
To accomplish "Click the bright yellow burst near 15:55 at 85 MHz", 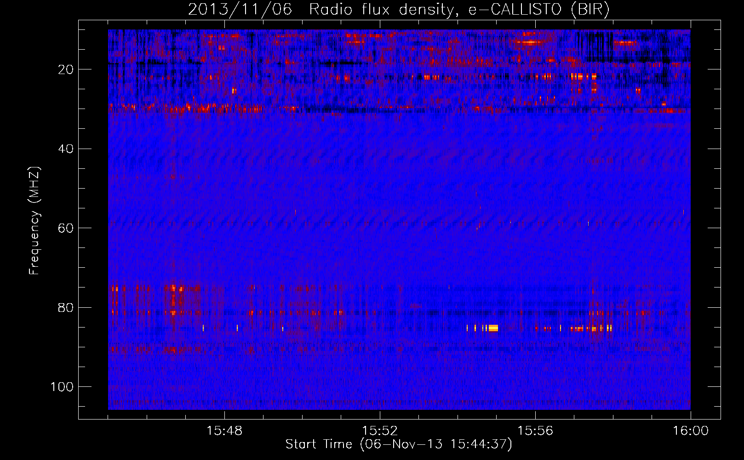I will coord(493,328).
